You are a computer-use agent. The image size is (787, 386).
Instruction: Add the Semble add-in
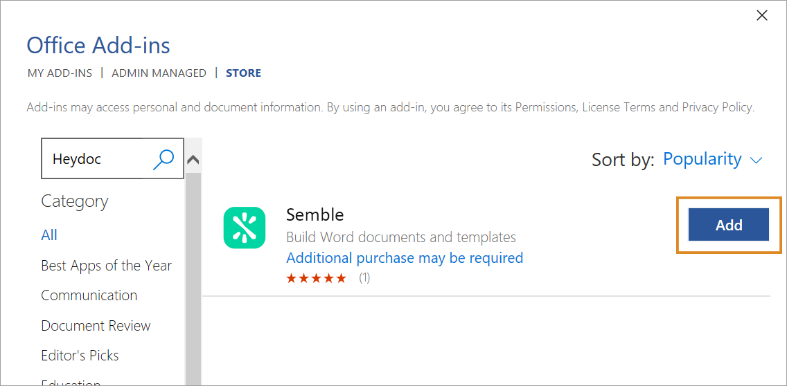click(729, 225)
